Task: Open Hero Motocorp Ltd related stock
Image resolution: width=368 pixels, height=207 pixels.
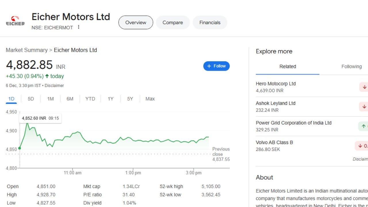Action: click(x=275, y=84)
